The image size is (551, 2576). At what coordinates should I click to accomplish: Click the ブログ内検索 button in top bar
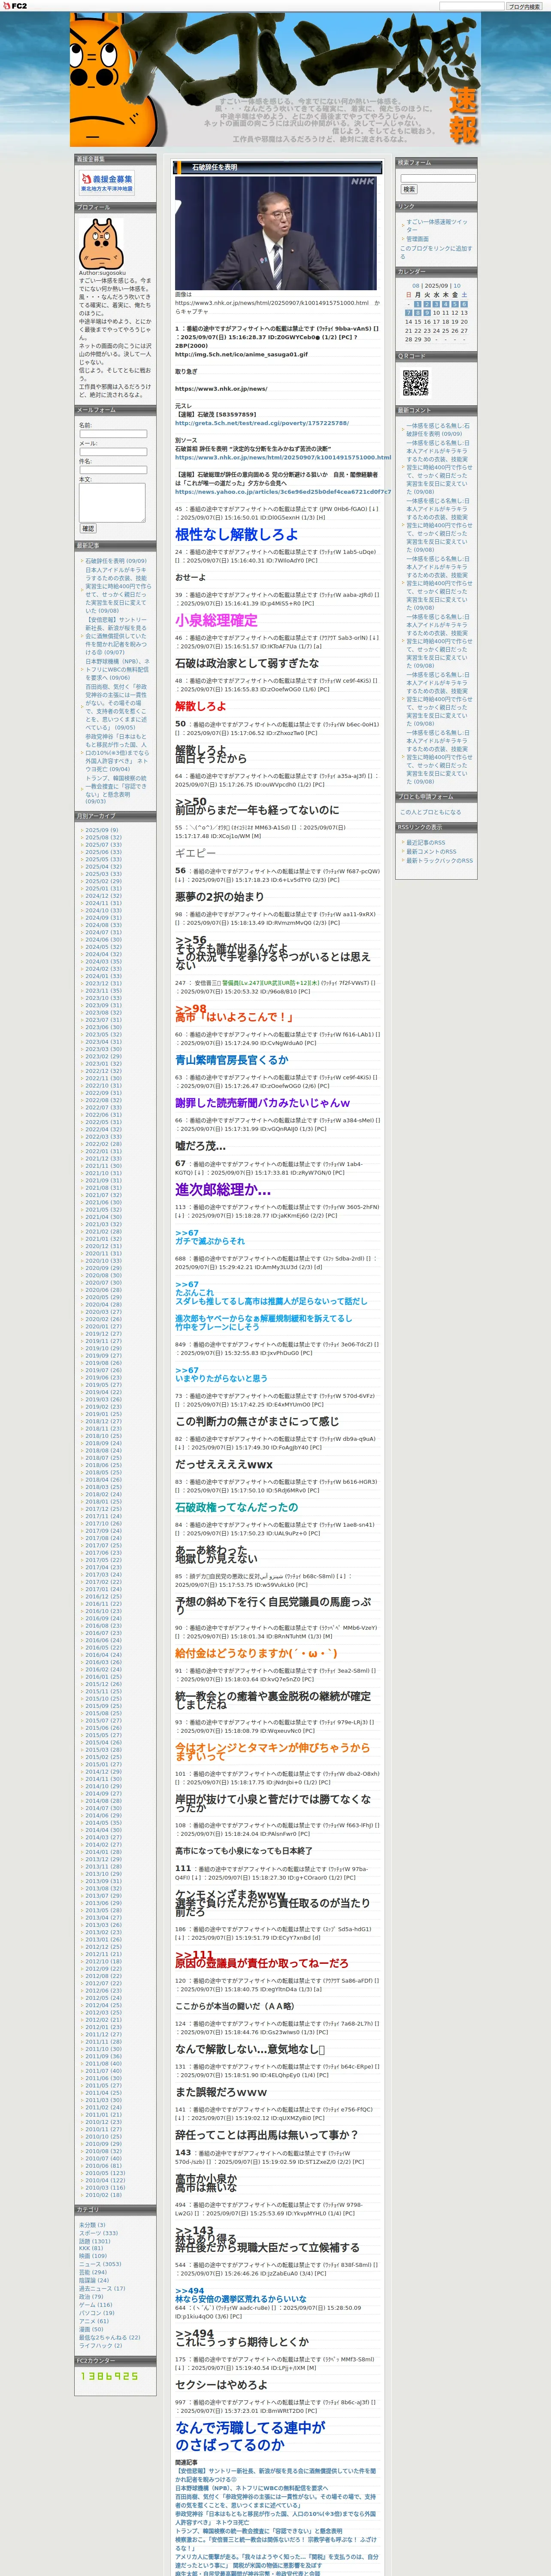(x=523, y=6)
